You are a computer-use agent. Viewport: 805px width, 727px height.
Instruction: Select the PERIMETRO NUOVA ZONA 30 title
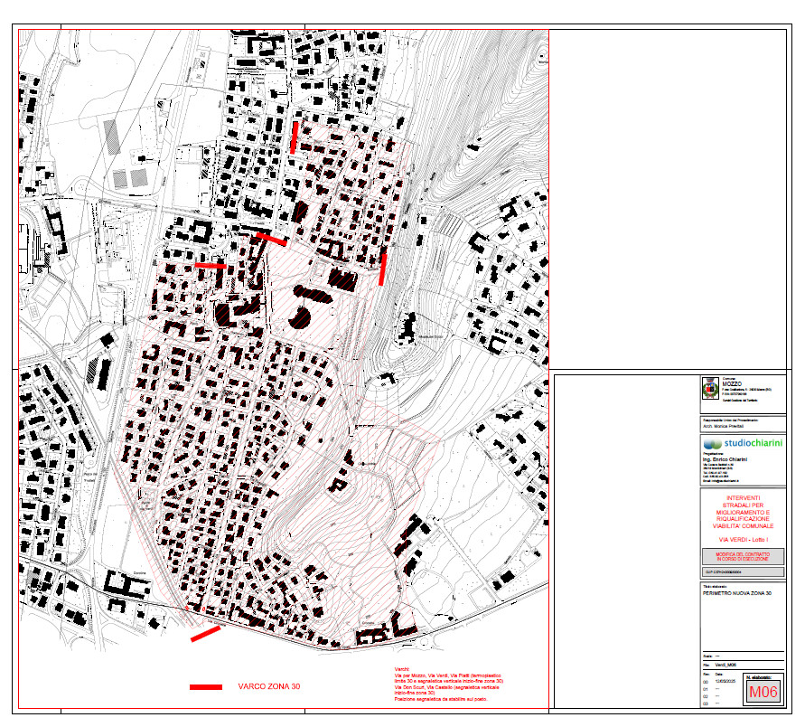[736, 593]
